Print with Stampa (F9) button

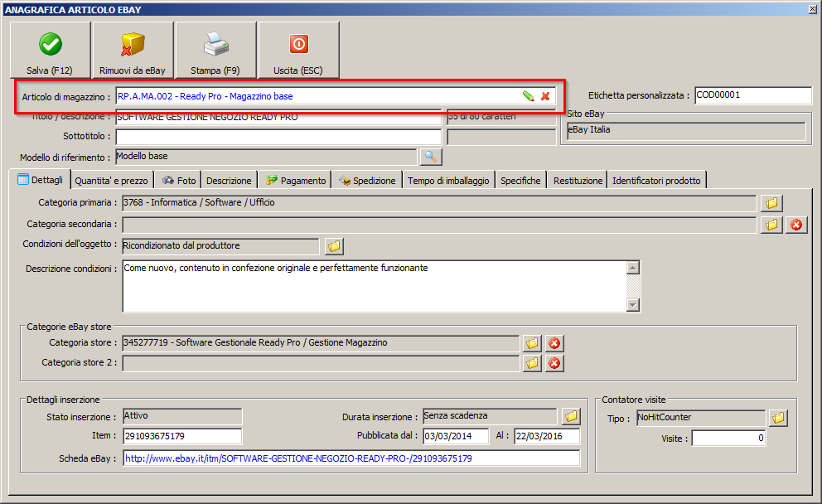pos(215,51)
